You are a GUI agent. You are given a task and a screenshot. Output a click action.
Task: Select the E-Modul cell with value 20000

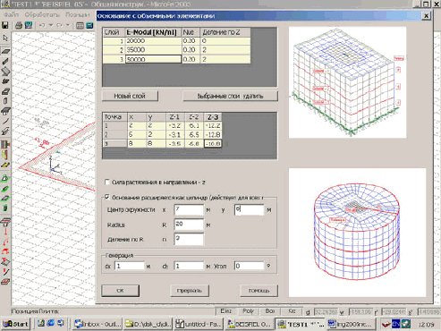[153, 41]
